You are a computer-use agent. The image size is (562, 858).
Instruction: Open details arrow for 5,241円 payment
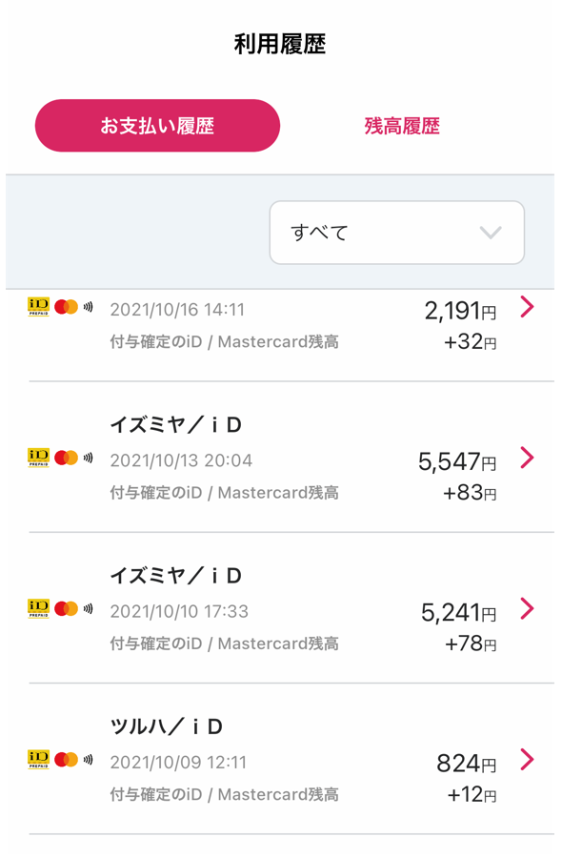tap(527, 608)
